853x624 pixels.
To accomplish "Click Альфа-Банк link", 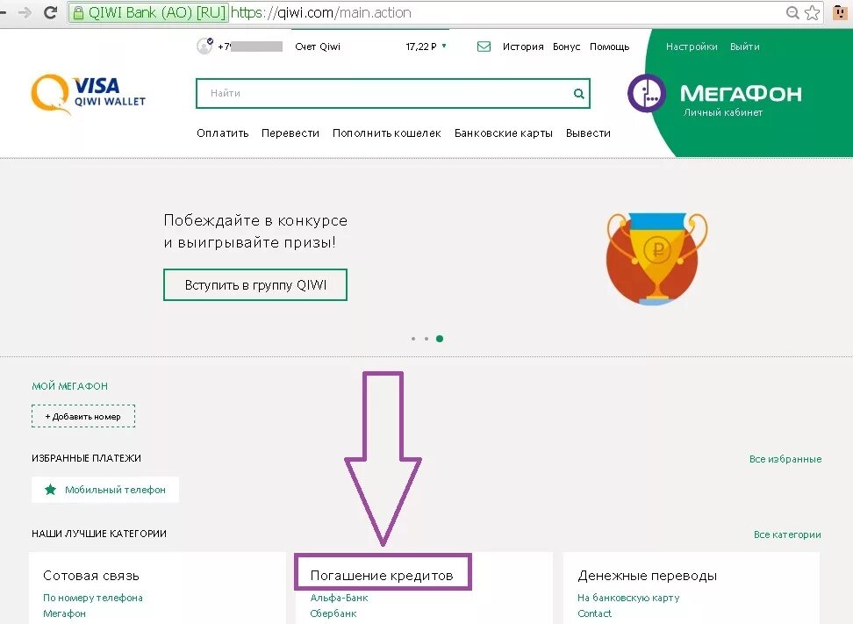I will point(339,598).
